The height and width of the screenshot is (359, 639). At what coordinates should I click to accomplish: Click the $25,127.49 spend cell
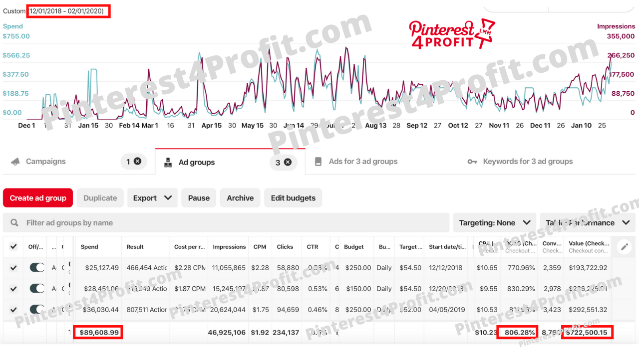click(x=102, y=268)
